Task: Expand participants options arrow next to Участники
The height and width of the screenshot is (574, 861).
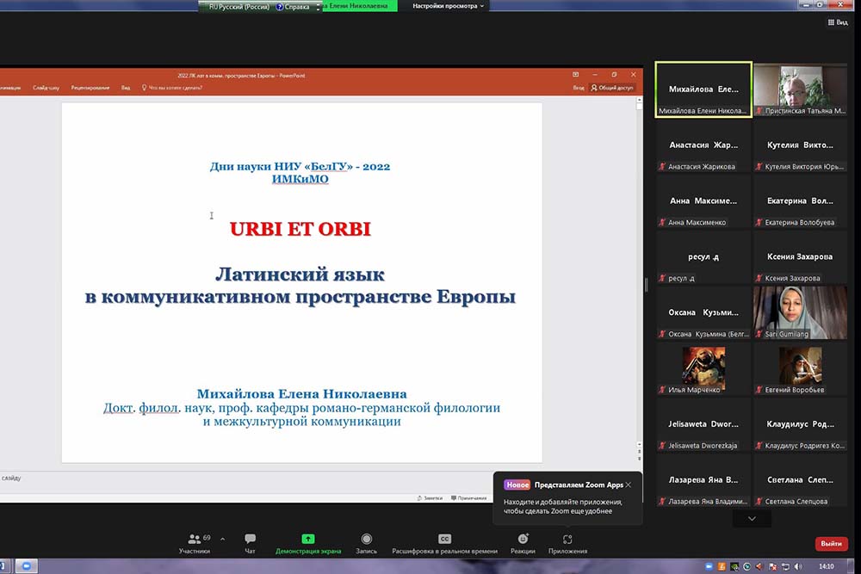Action: click(223, 539)
